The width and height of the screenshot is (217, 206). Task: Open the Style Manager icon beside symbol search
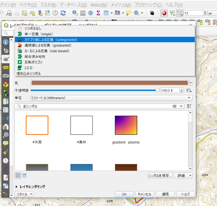(189, 106)
